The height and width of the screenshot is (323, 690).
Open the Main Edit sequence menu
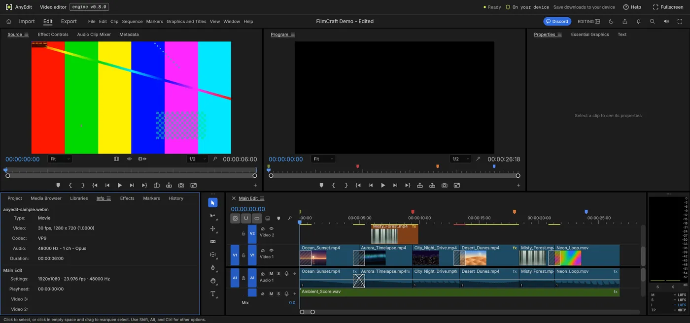[262, 198]
